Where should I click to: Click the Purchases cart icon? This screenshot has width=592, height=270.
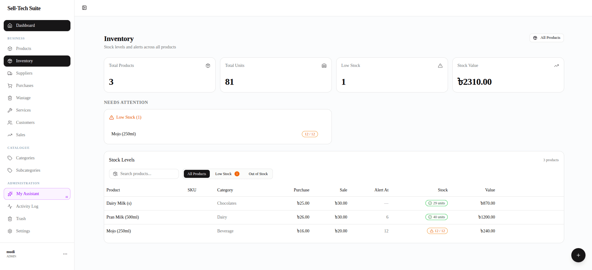(x=10, y=86)
